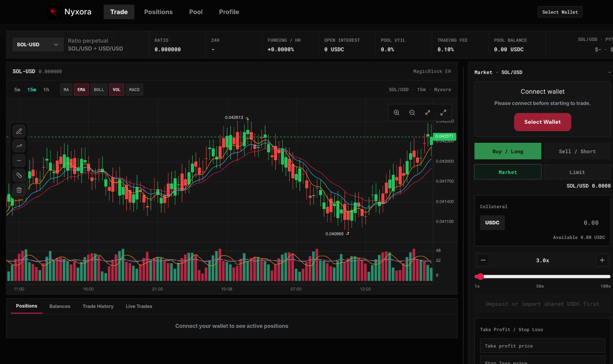
Task: Click the collateral amount 0.00 field
Action: (591, 223)
